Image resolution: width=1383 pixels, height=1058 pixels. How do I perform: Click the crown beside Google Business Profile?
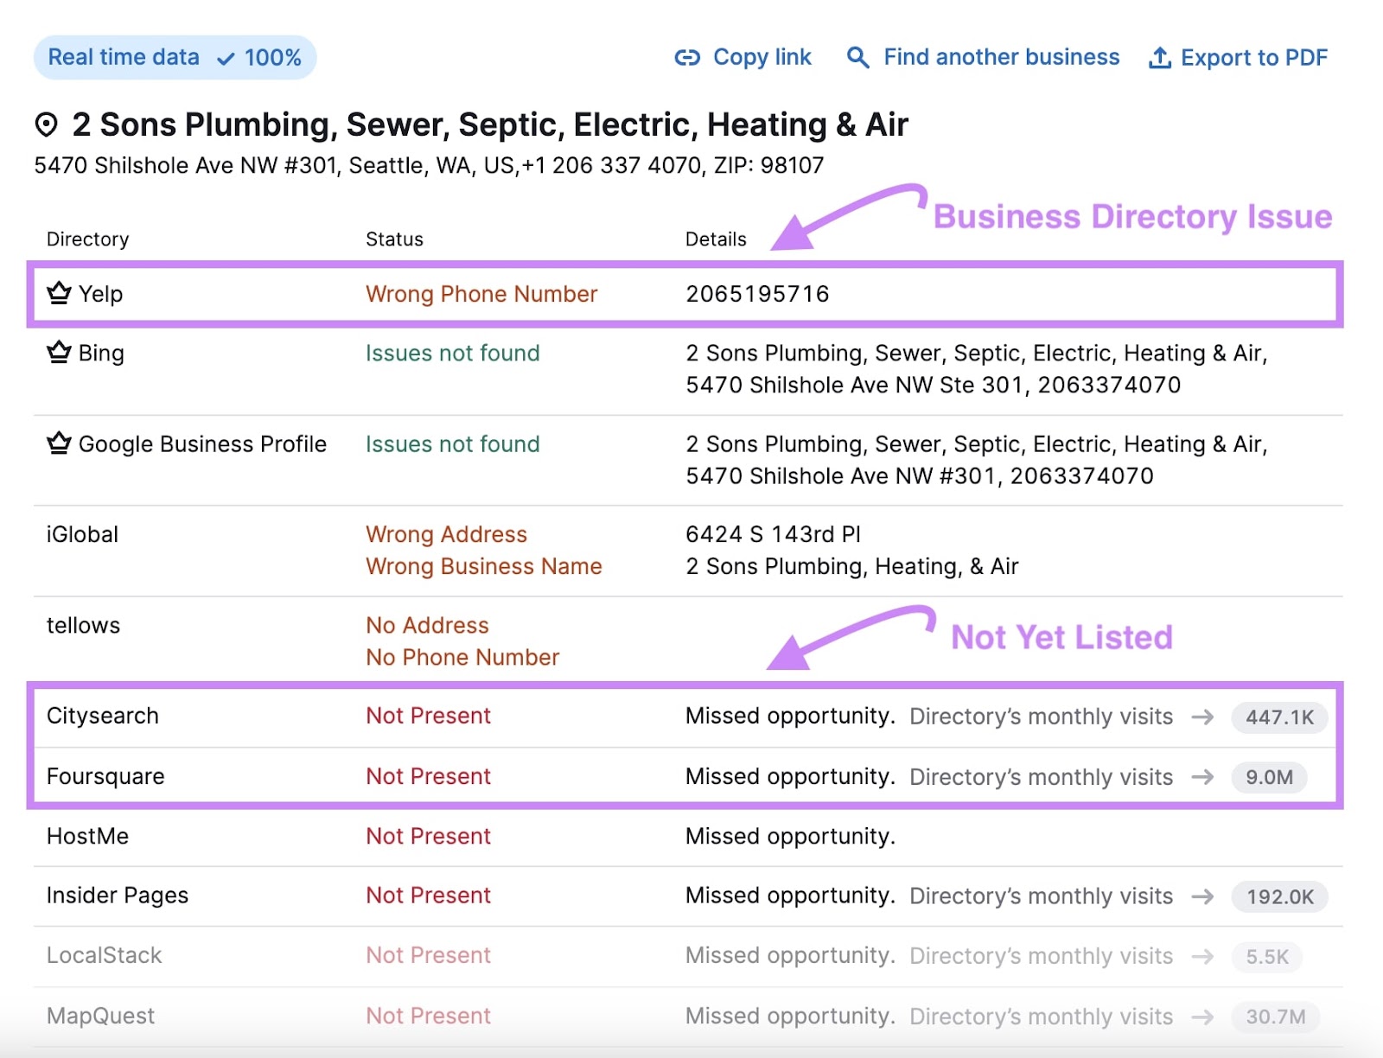[58, 443]
